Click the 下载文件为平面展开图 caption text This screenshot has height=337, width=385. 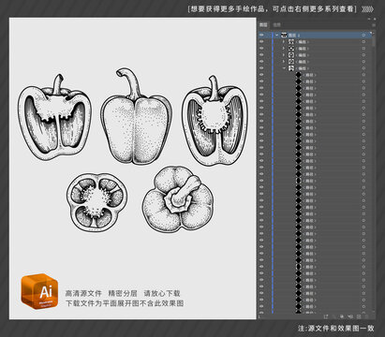point(125,303)
